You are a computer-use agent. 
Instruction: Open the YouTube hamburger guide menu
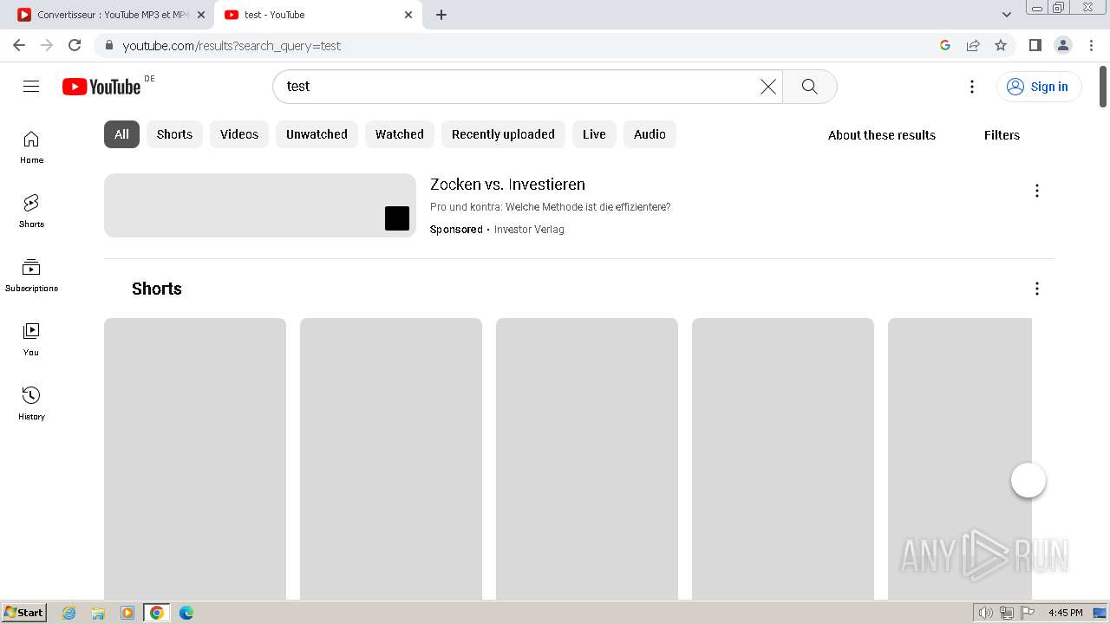tap(31, 86)
